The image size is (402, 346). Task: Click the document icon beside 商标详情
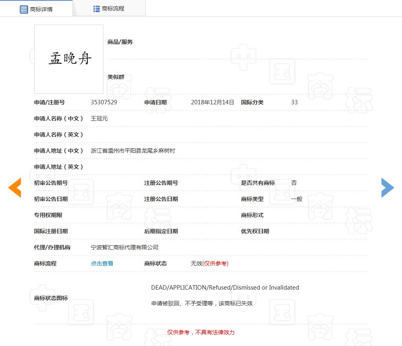[24, 9]
